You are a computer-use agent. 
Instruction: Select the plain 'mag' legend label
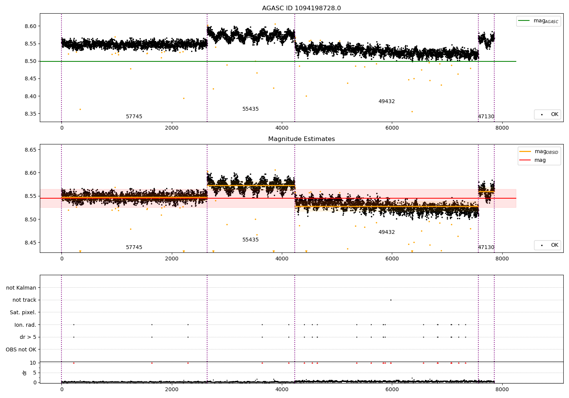pos(540,160)
